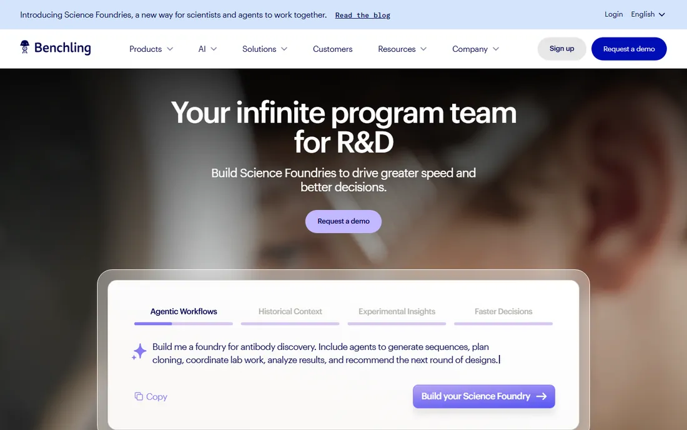
Task: Expand the Company menu chevron
Action: [496, 49]
